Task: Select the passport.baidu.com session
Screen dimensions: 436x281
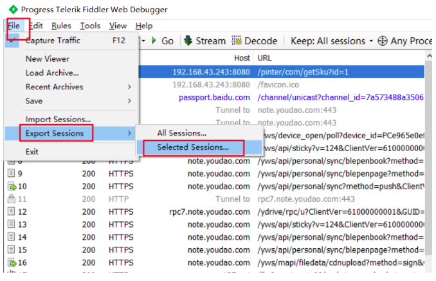Action: (x=282, y=98)
